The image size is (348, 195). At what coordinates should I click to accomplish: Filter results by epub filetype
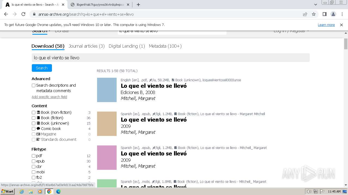33,161
